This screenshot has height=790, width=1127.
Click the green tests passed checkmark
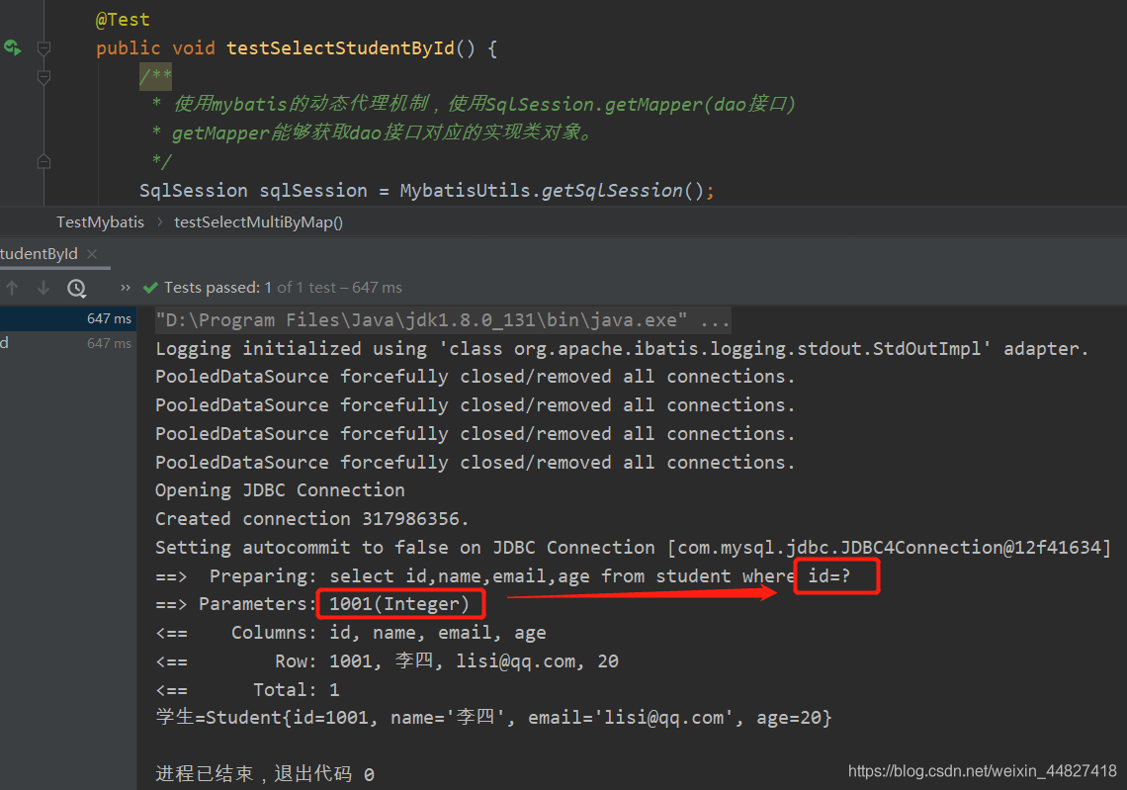pyautogui.click(x=150, y=288)
